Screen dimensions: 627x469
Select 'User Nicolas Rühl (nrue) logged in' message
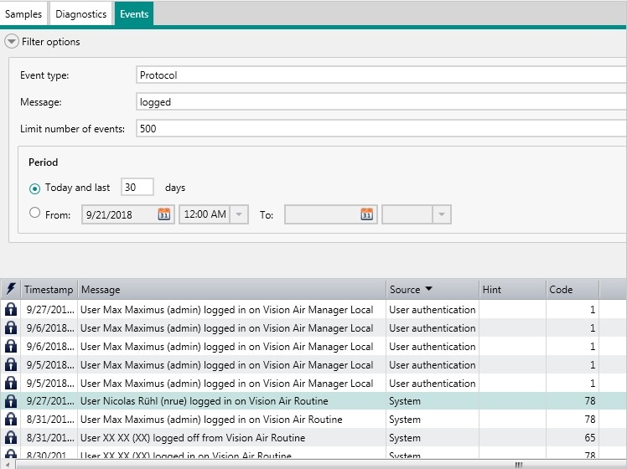(204, 401)
